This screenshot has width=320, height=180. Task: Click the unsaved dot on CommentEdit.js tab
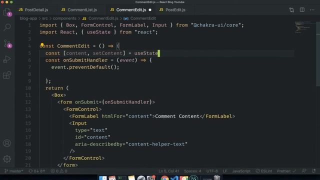pos(150,10)
